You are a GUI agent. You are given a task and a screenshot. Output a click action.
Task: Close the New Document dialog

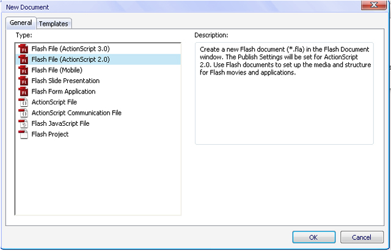click(374, 5)
